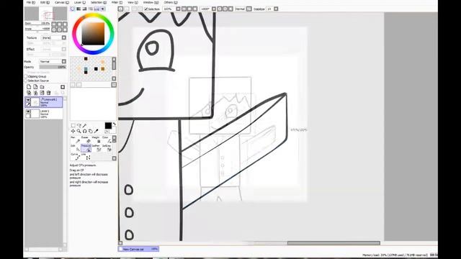Open the Others menu
Image resolution: width=461 pixels, height=259 pixels.
(171, 2)
